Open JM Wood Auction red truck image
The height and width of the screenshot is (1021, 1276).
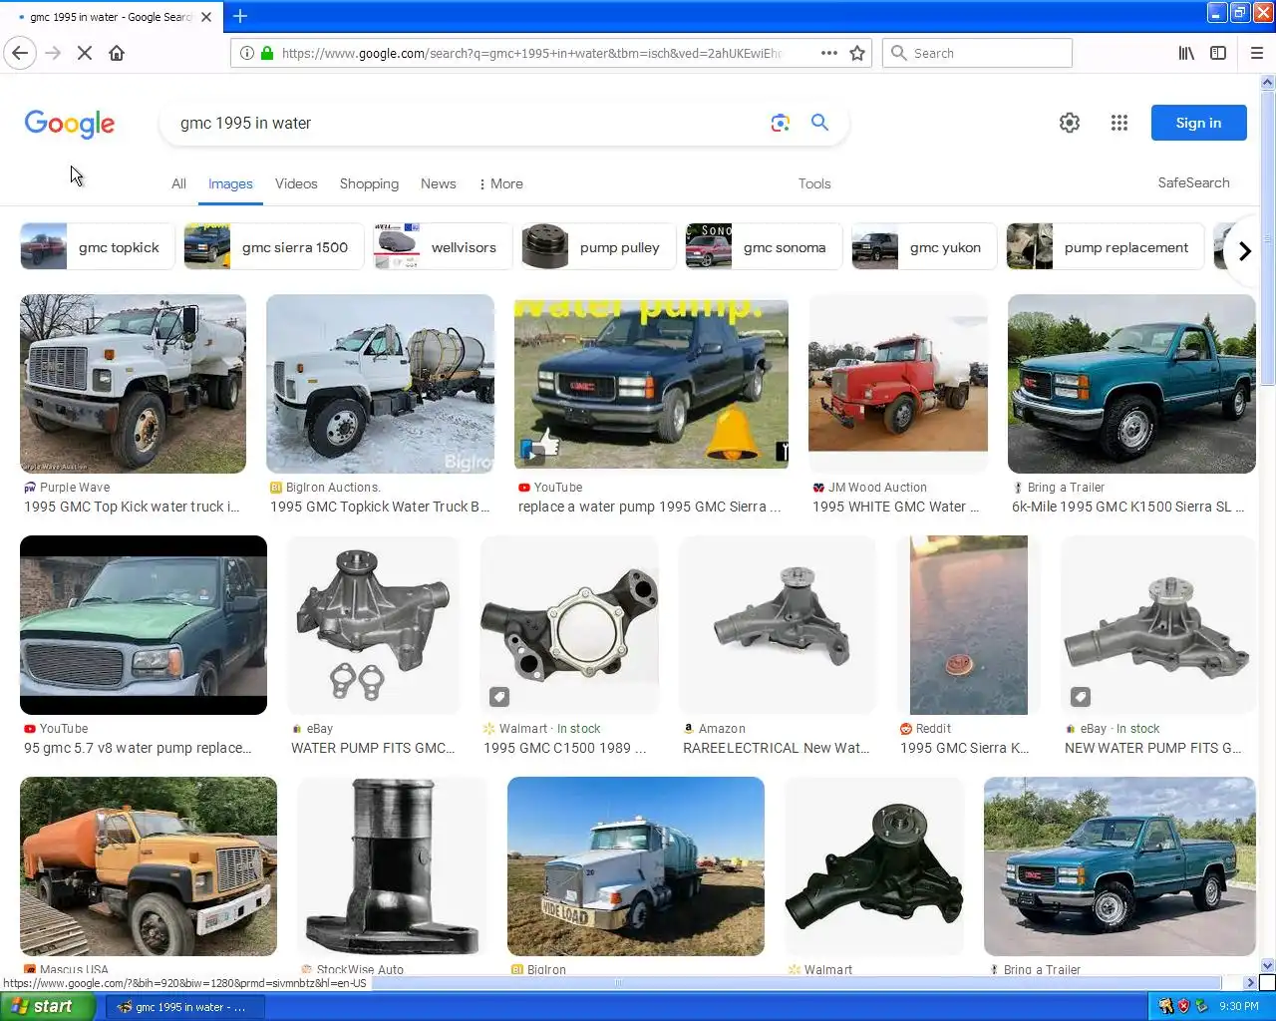point(898,384)
